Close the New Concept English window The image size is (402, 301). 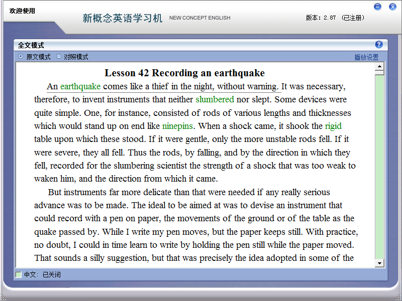(x=392, y=7)
